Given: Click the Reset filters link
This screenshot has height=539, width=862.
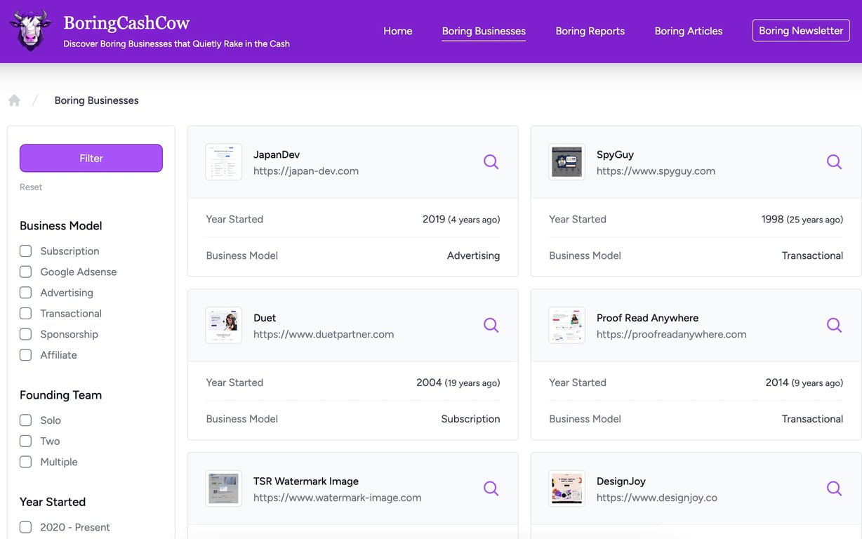Looking at the screenshot, I should point(31,187).
